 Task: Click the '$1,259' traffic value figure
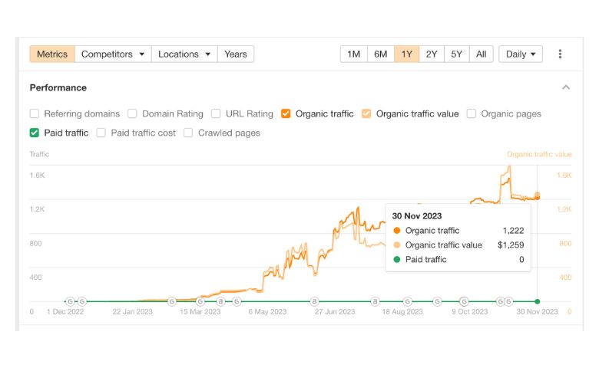(x=511, y=245)
